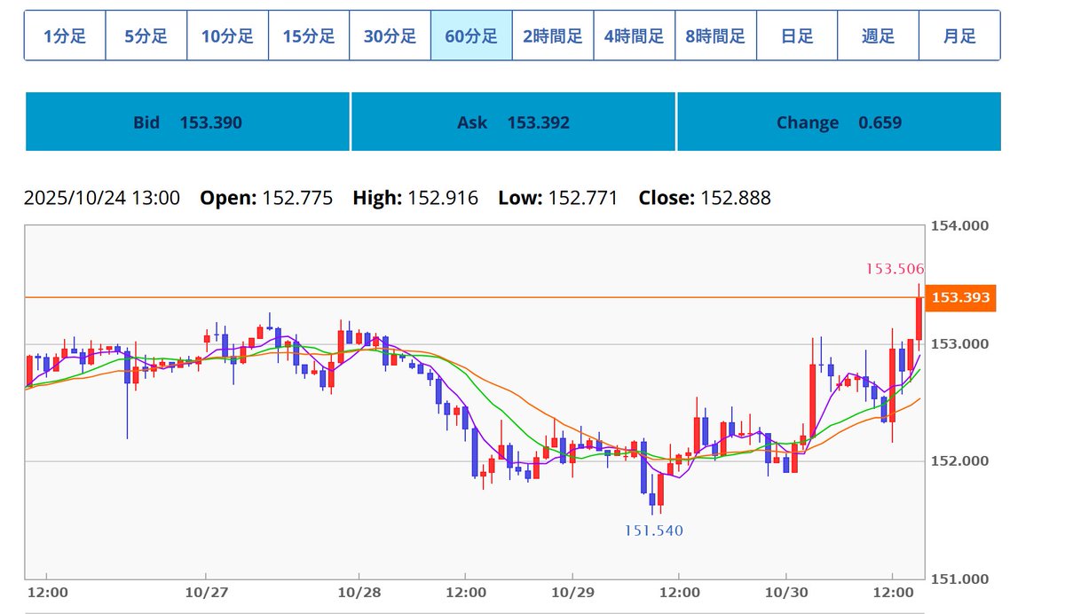Select the 8時間足 interval
This screenshot has height=614, width=1065.
click(x=715, y=35)
